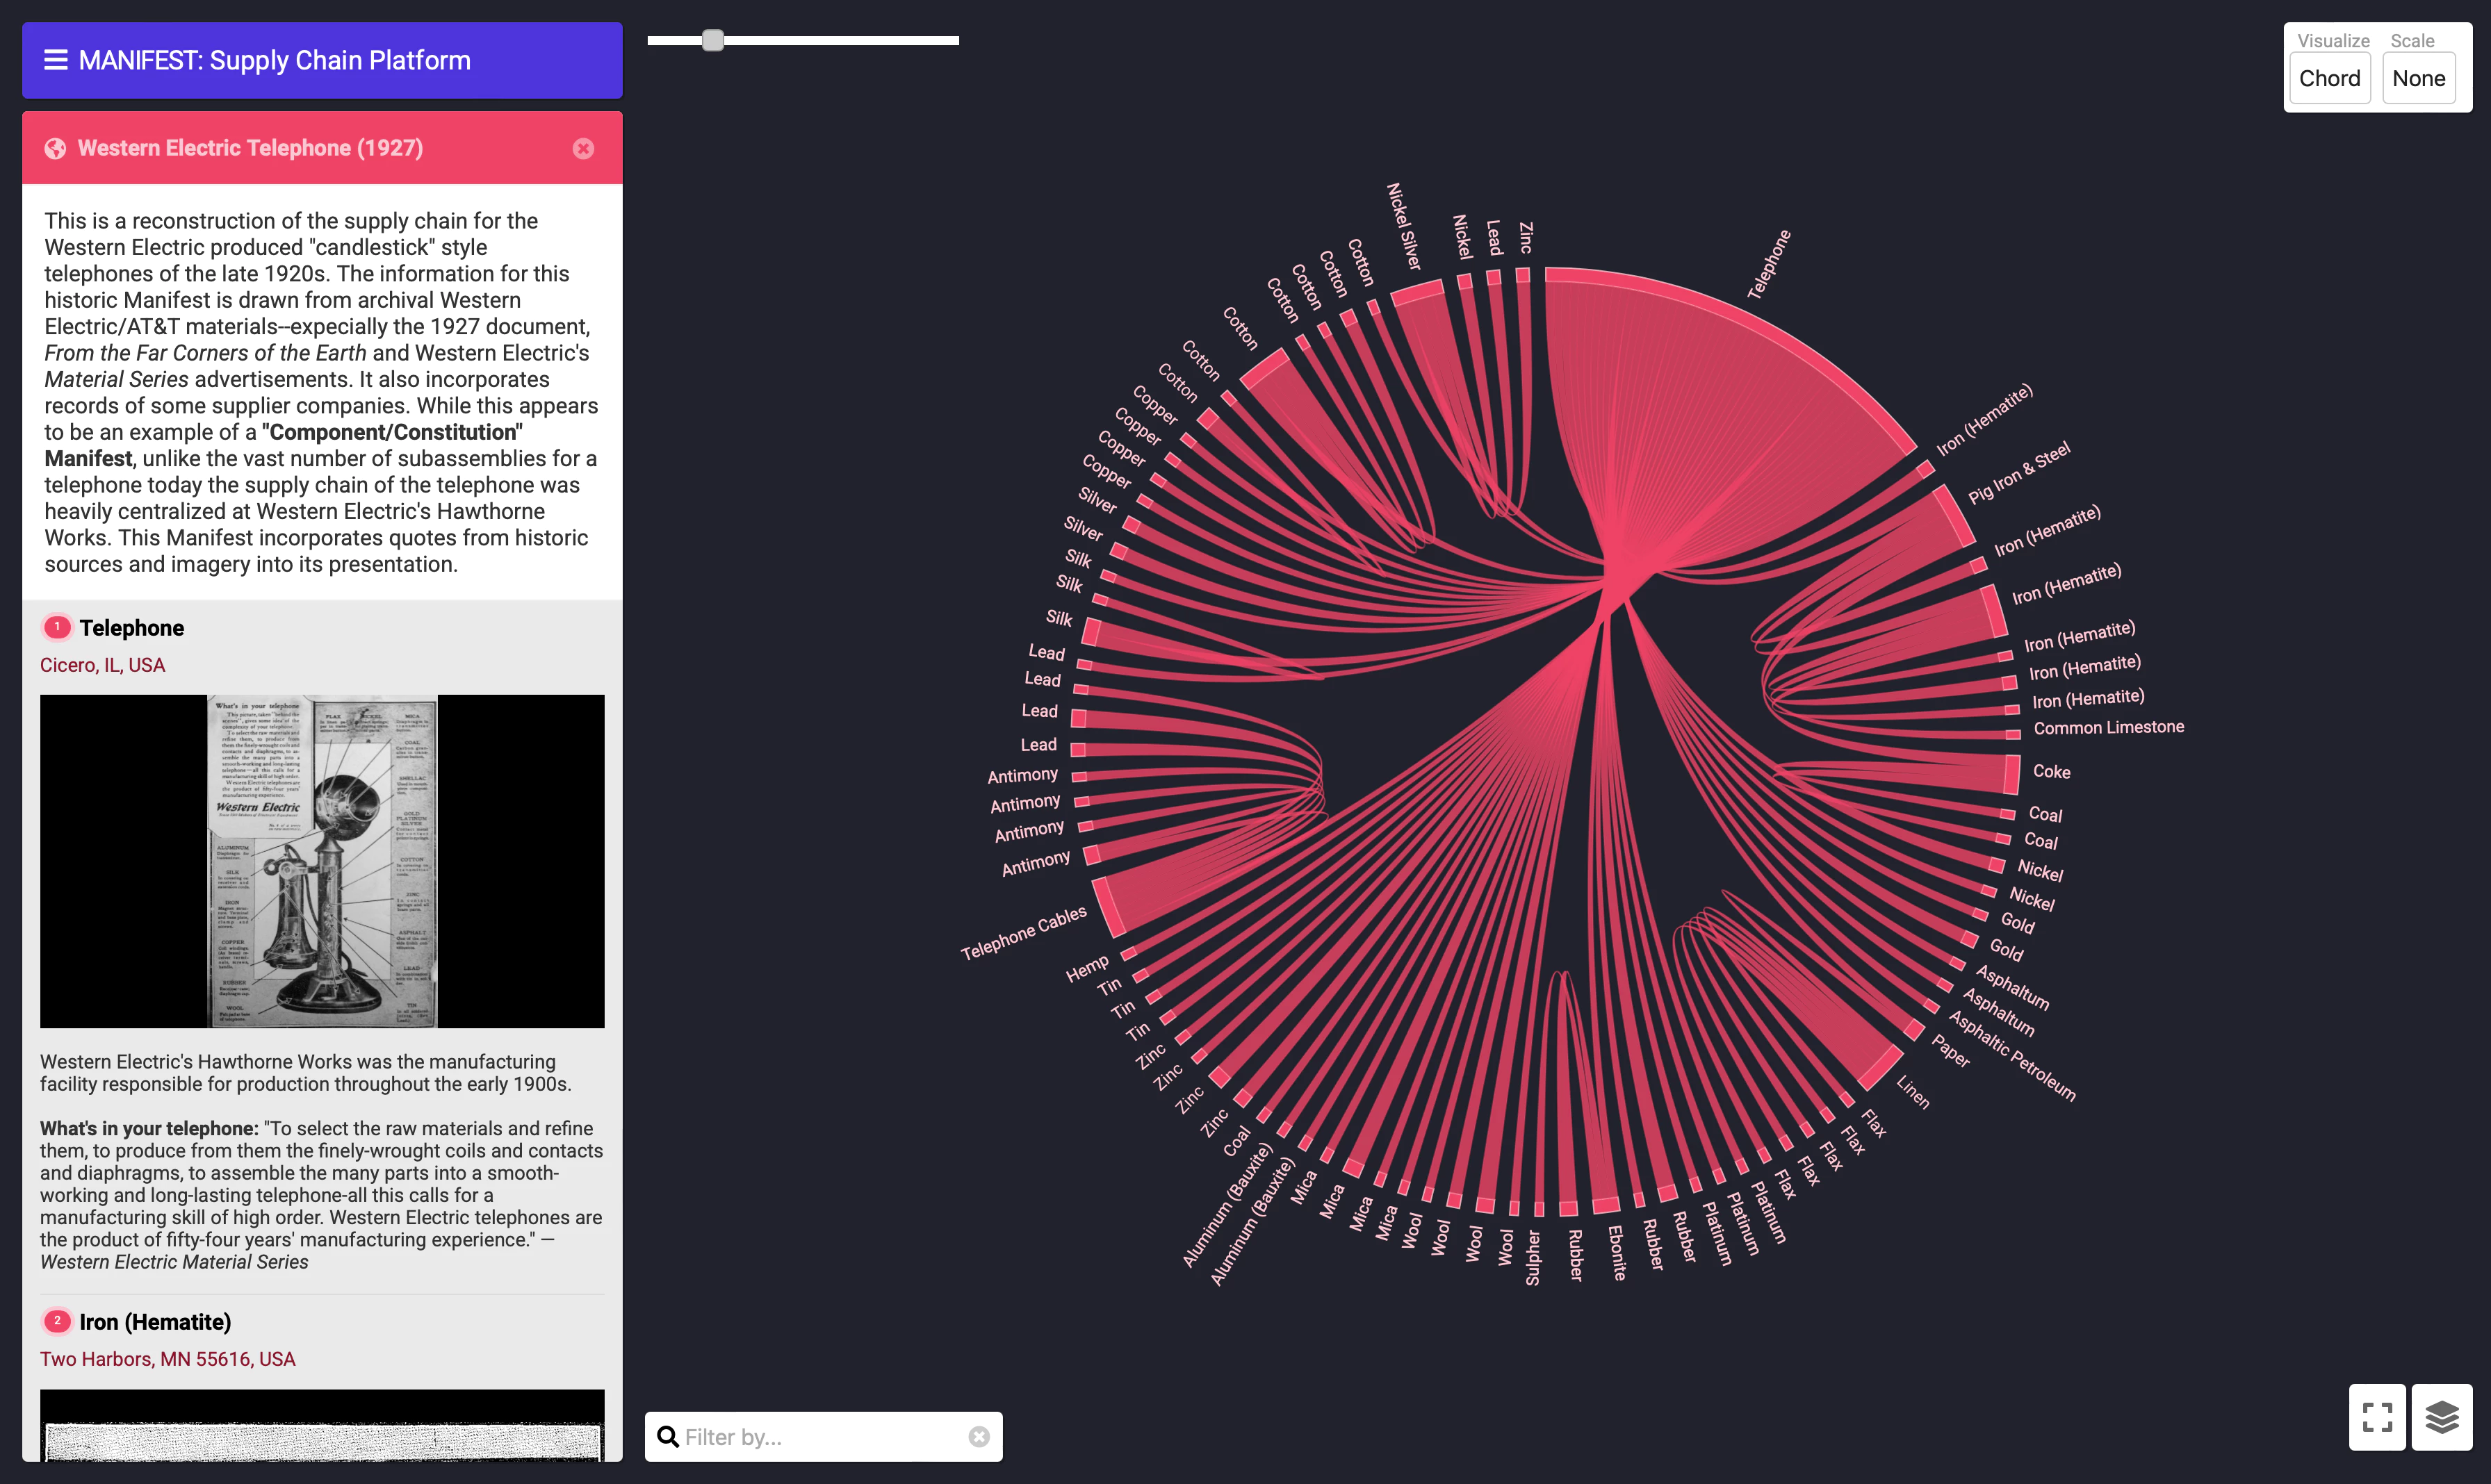Viewport: 2491px width, 1484px height.
Task: Open the Iron (Hematite) heading in sidebar
Action: (155, 1321)
